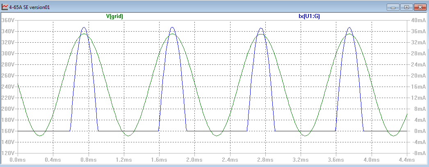
Task: Click the 340V left axis label
Action: [x=8, y=32]
